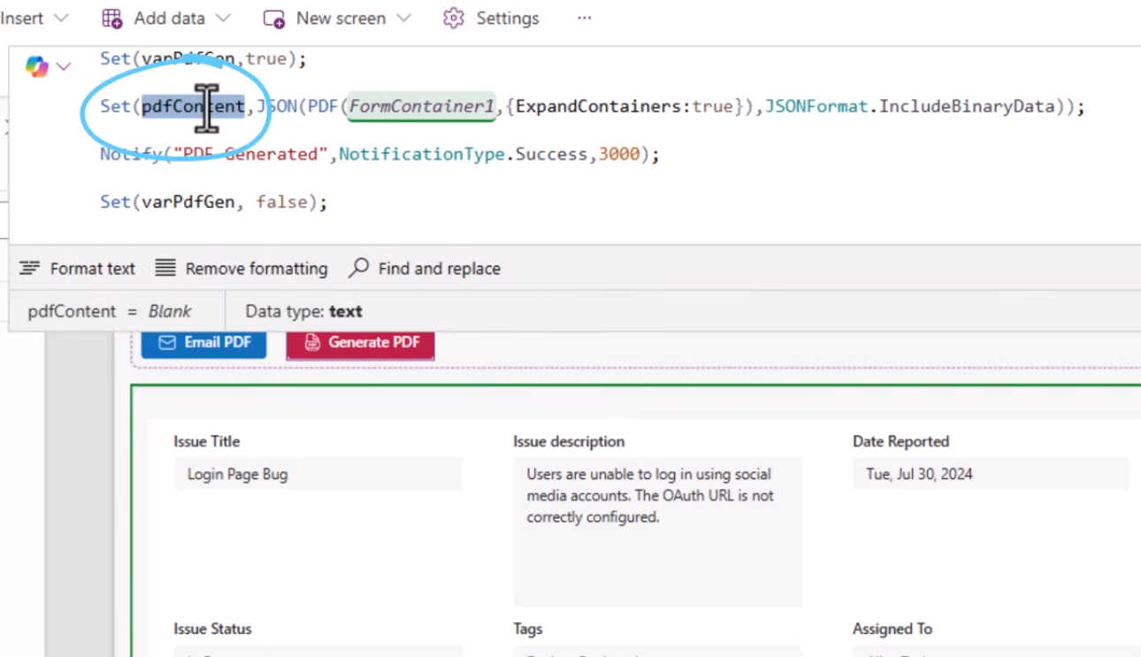Open Settings via the gear icon

click(453, 18)
